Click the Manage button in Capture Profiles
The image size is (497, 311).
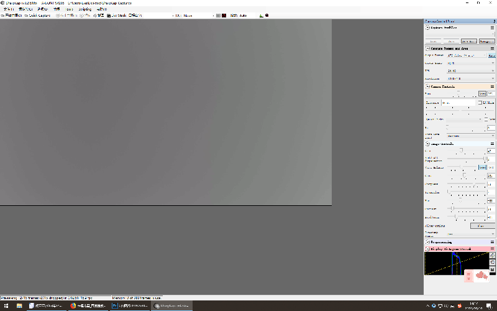(x=486, y=41)
